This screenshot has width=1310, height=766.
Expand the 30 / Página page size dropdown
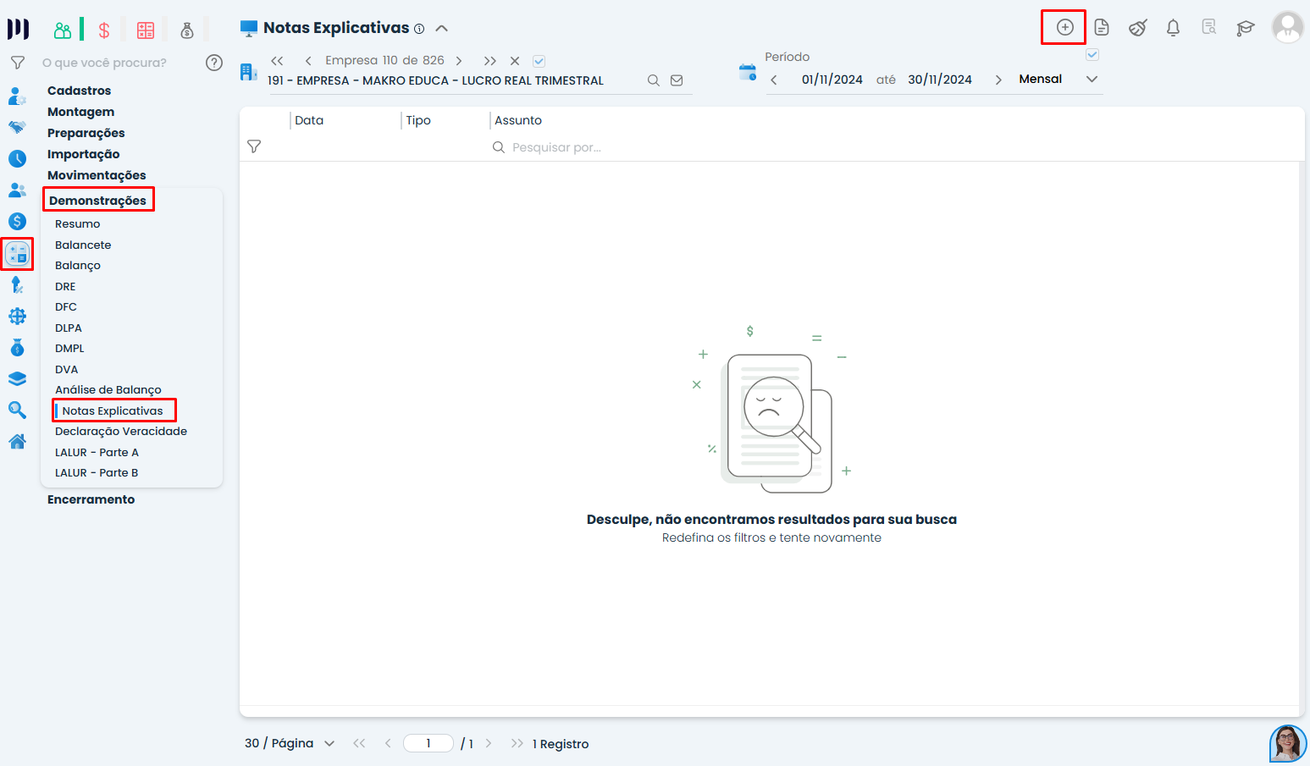(x=290, y=743)
